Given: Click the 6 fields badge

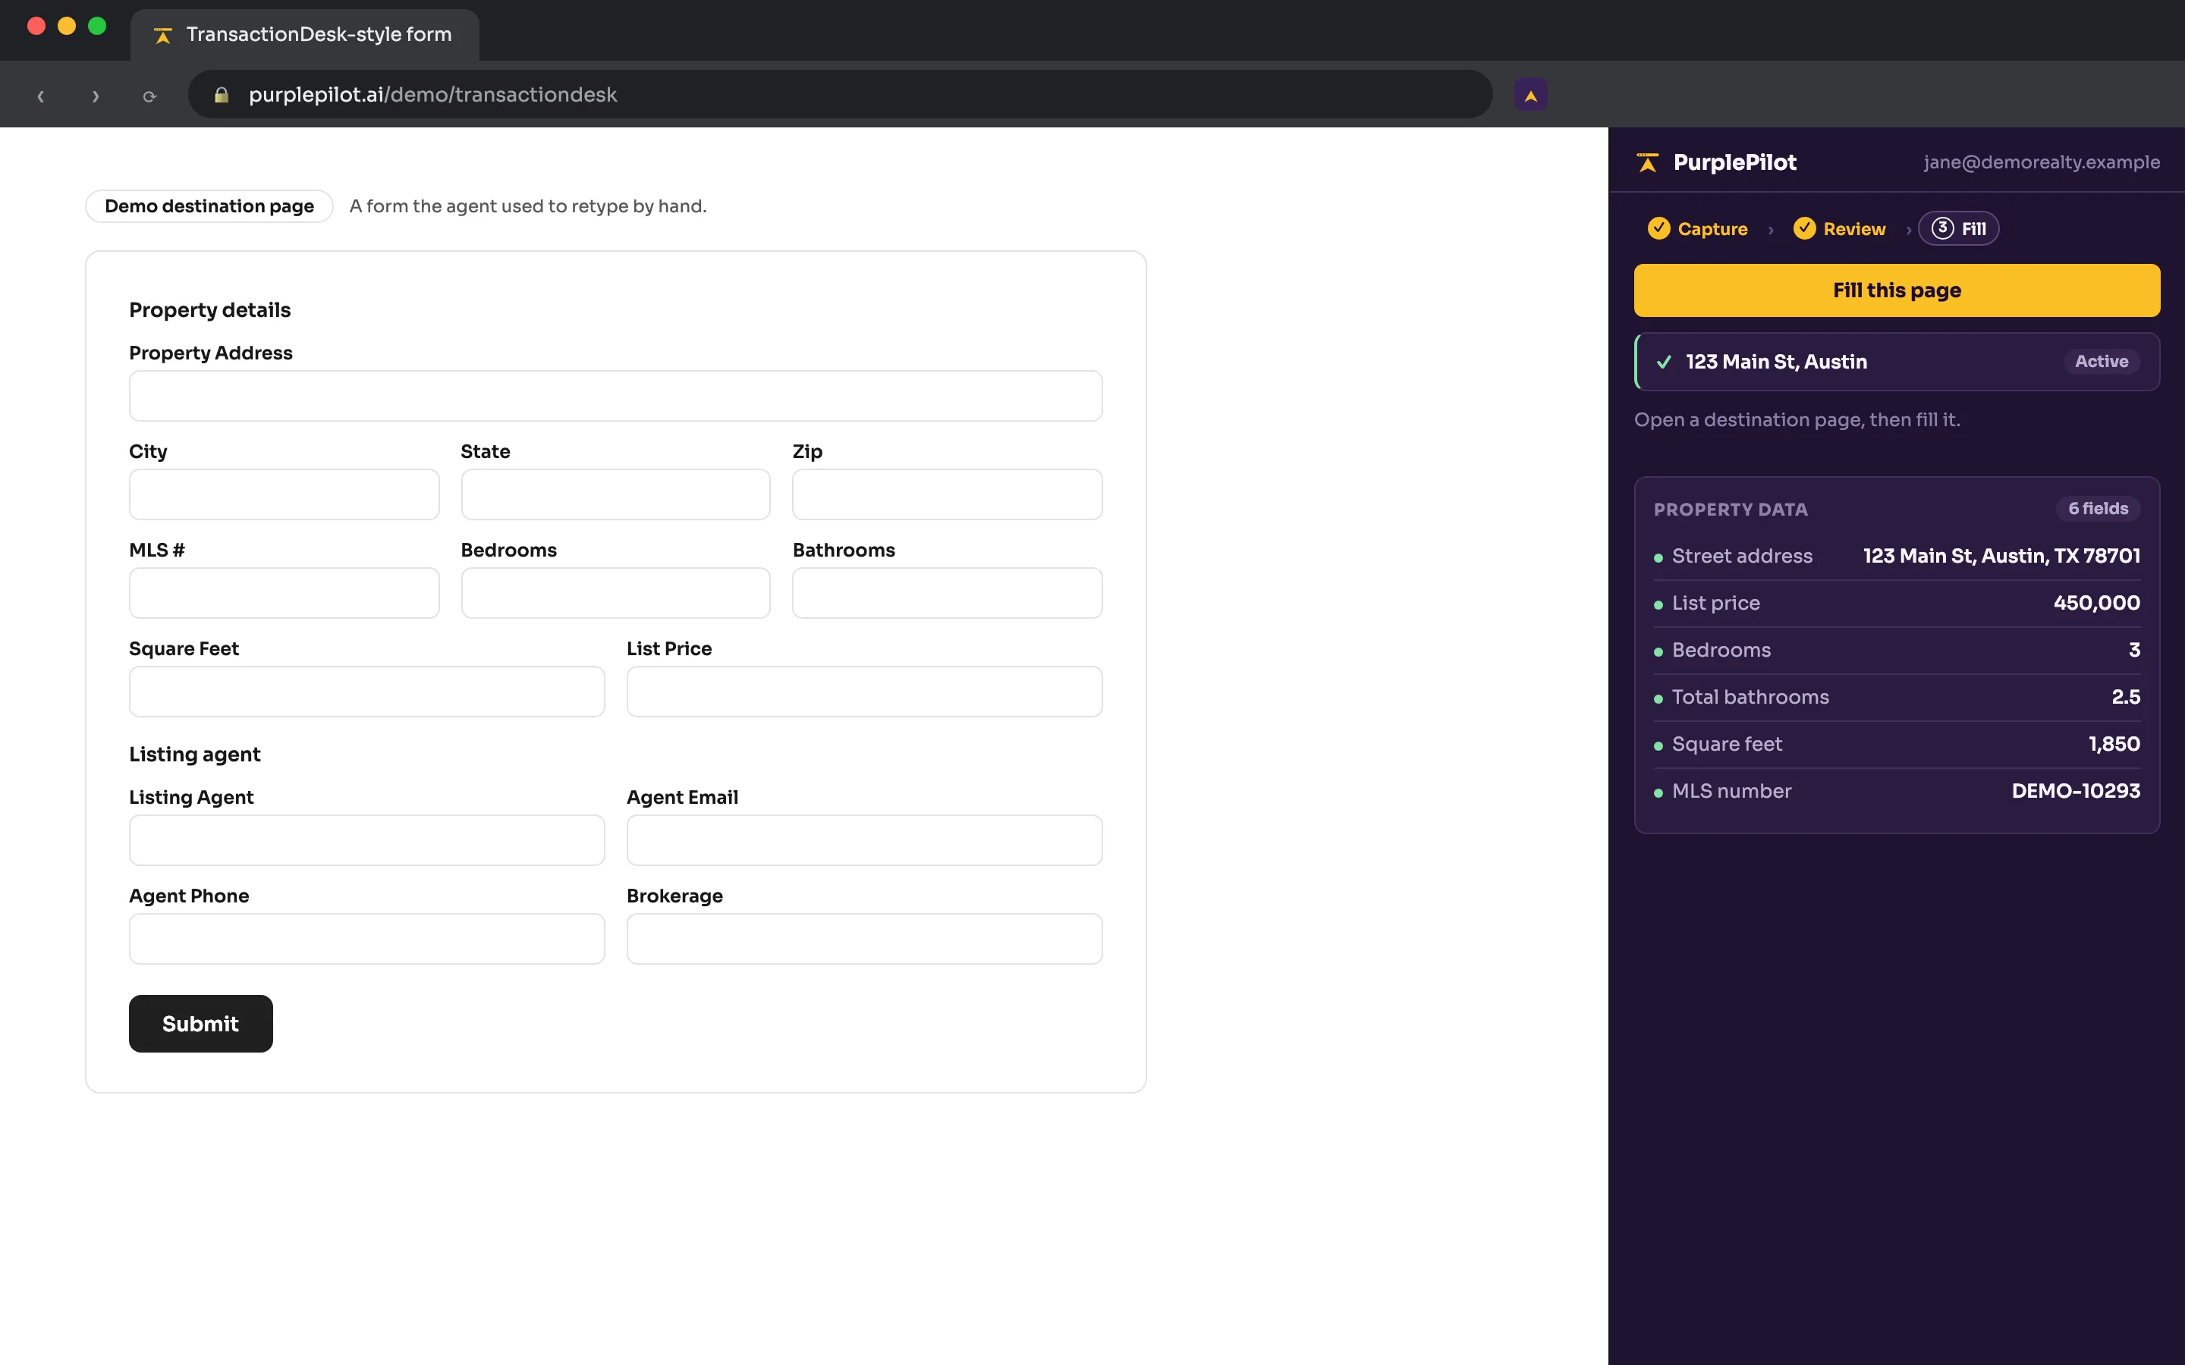Looking at the screenshot, I should tap(2099, 509).
